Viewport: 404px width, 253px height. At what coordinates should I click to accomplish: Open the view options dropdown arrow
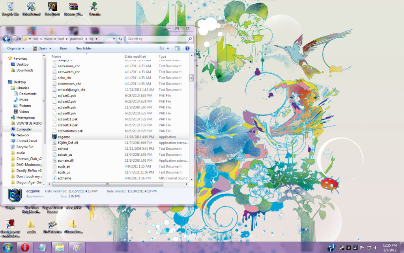168,48
